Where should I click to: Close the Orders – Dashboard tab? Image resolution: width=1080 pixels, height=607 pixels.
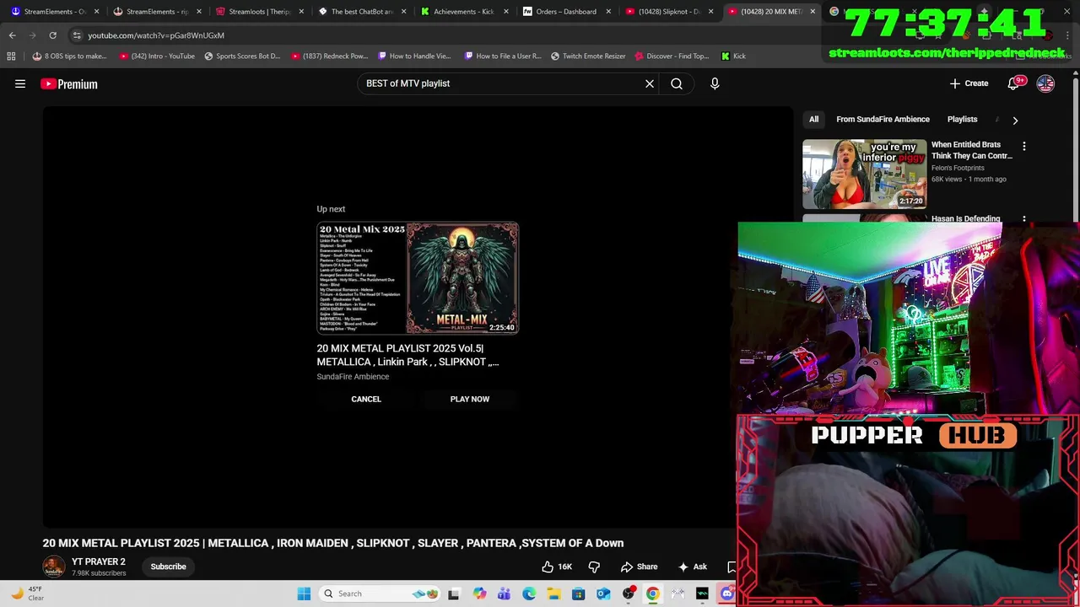tap(608, 12)
